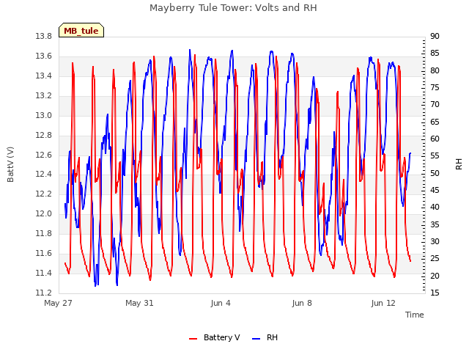The image size is (469, 352).
Task: Click the 12.8 voltage axis value
Action: 44,135
